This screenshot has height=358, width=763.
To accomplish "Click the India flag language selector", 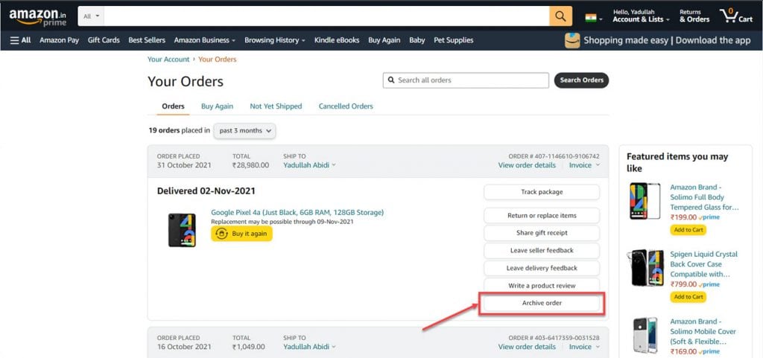I will [593, 19].
